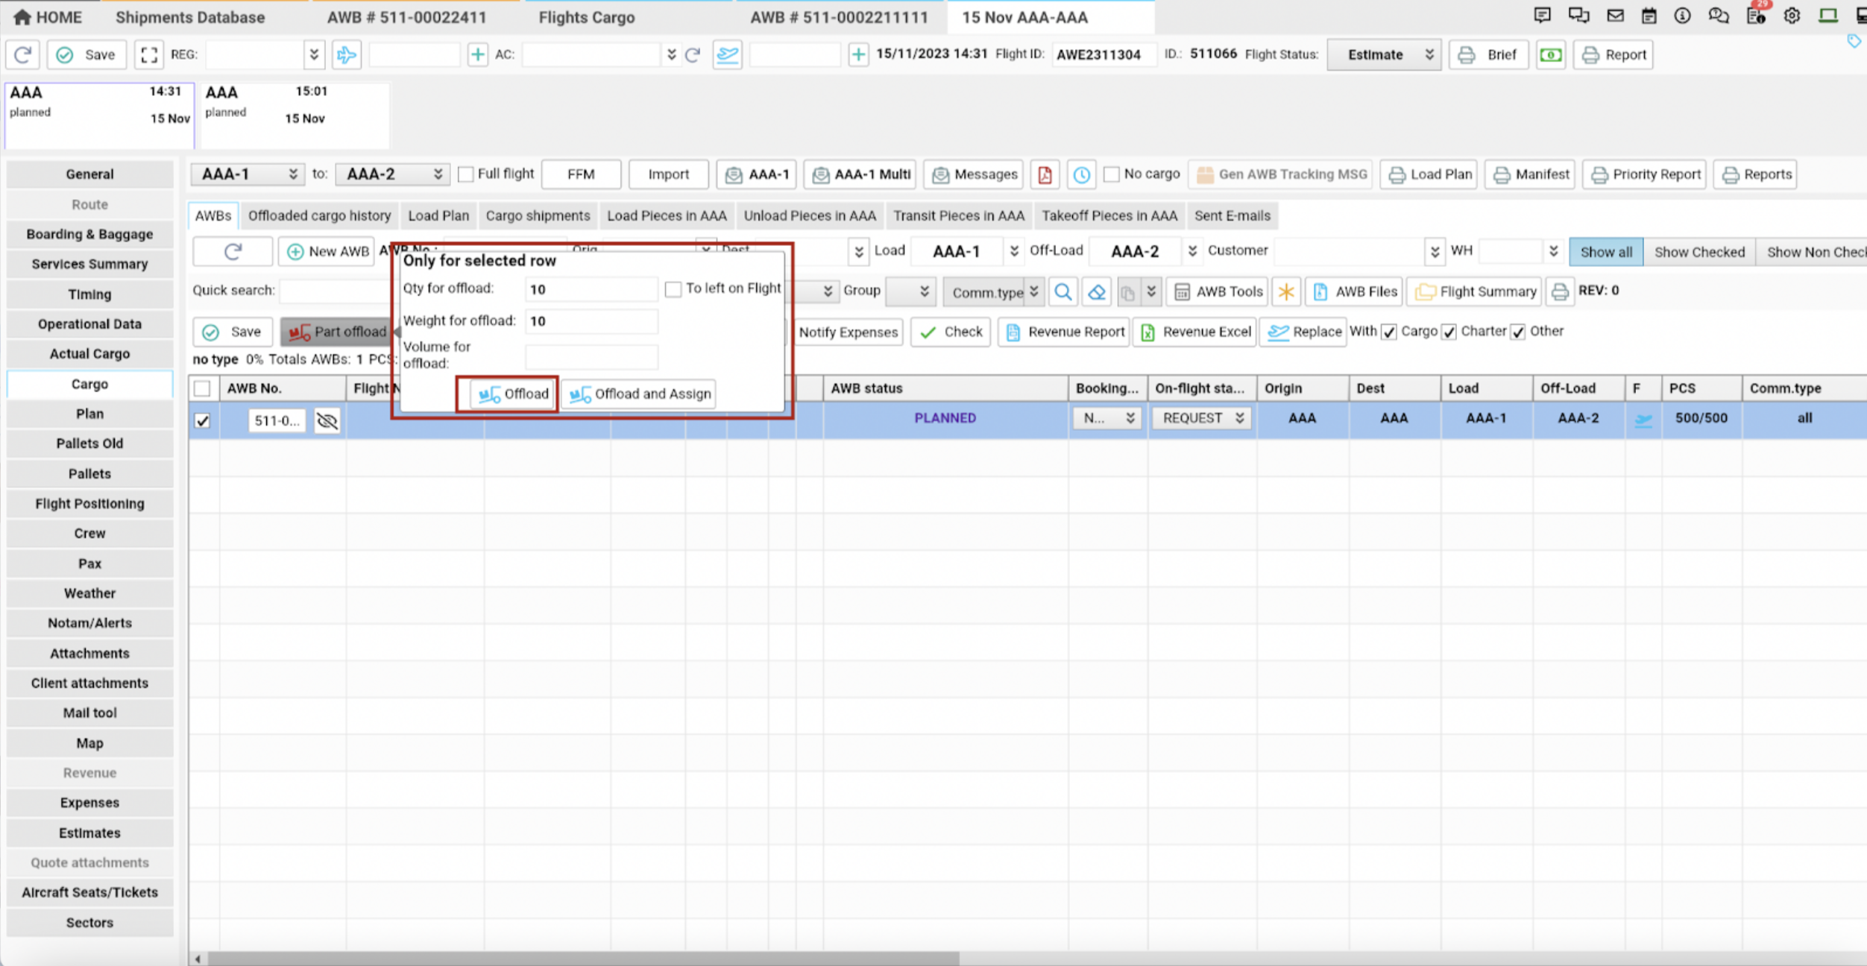Click the fullscreen expand icon
The width and height of the screenshot is (1867, 966).
click(149, 54)
